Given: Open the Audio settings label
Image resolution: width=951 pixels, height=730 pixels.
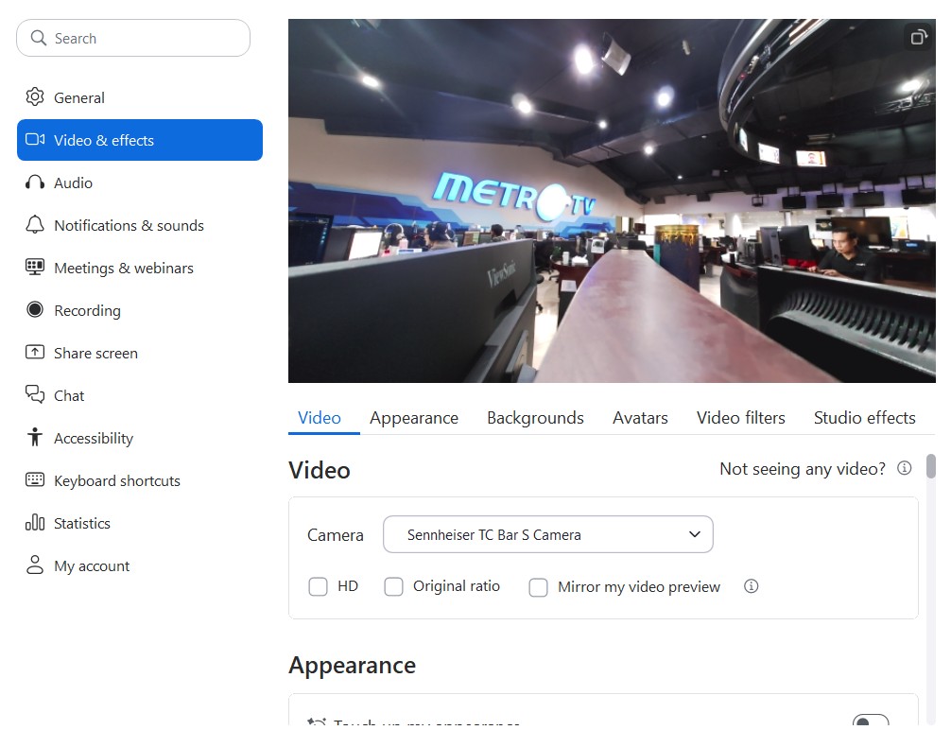Looking at the screenshot, I should pos(74,182).
